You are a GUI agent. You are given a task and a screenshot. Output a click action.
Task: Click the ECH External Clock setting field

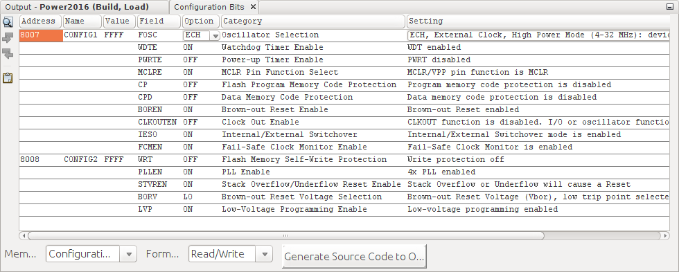tap(538, 35)
